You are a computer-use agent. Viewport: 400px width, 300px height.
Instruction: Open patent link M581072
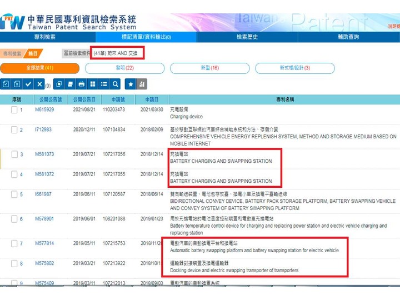click(44, 174)
